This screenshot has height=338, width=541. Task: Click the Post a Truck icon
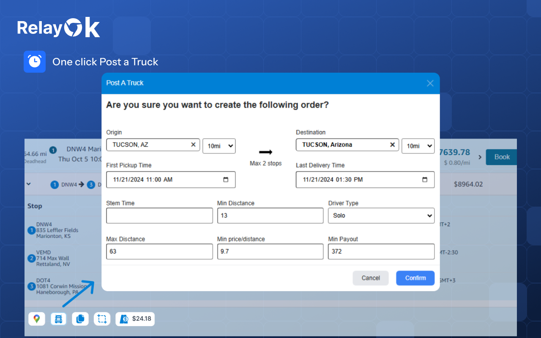click(58, 319)
